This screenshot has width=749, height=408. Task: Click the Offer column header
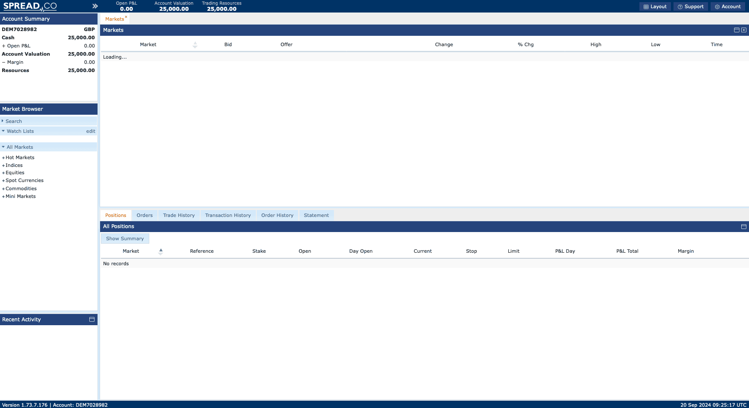[286, 44]
